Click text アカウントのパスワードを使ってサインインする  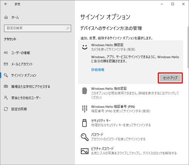(x=118, y=139)
